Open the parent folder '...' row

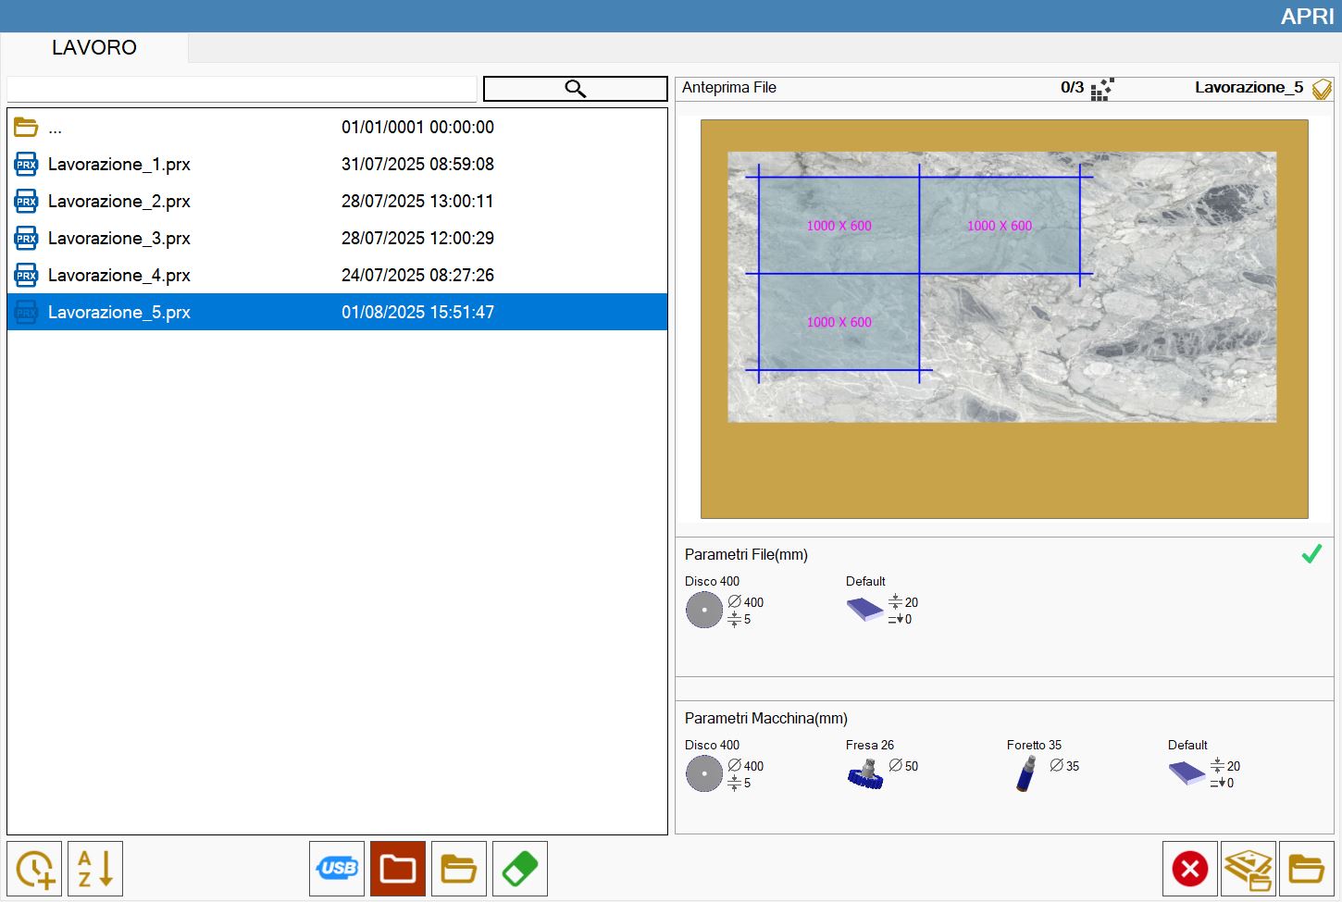click(337, 127)
